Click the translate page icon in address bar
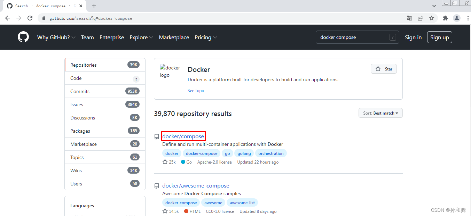 409,18
